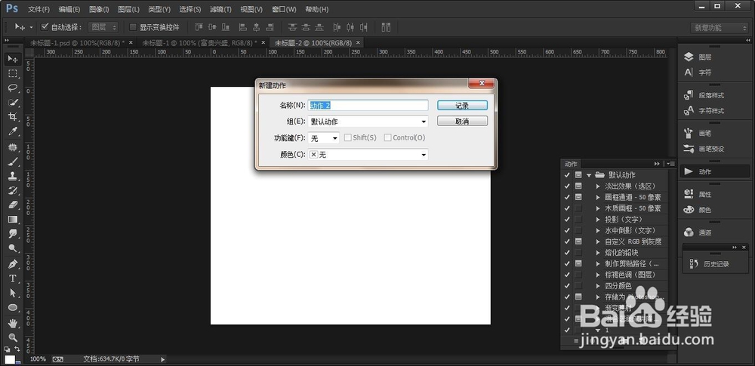755x366 pixels.
Task: Select the Quick Selection tool
Action: [x=13, y=103]
